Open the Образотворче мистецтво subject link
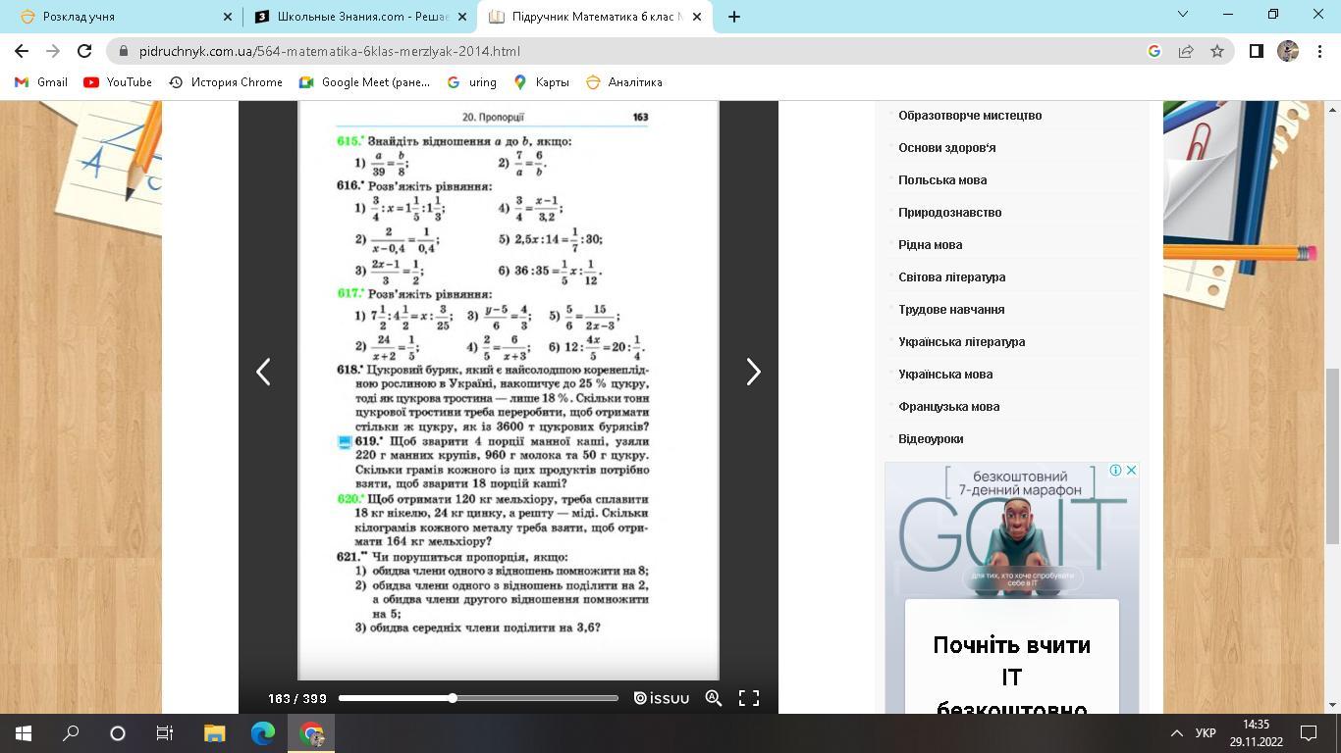This screenshot has width=1341, height=753. [x=970, y=116]
